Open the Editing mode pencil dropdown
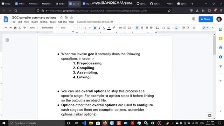This screenshot has height=126, width=224. (205, 28)
